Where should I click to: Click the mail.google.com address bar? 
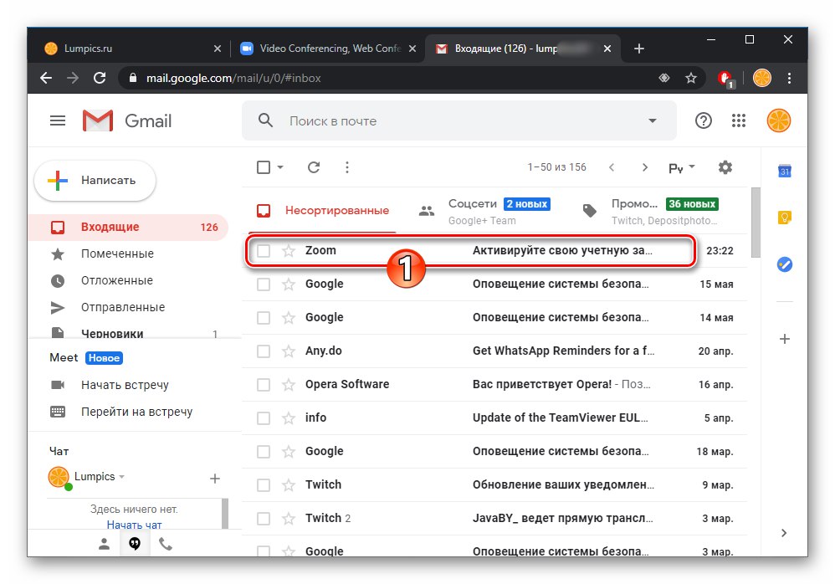coord(389,79)
